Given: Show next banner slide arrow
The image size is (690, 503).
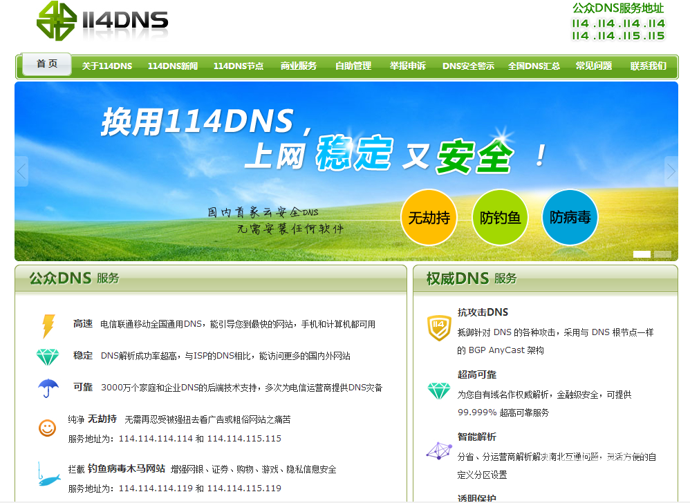Looking at the screenshot, I should (x=671, y=171).
